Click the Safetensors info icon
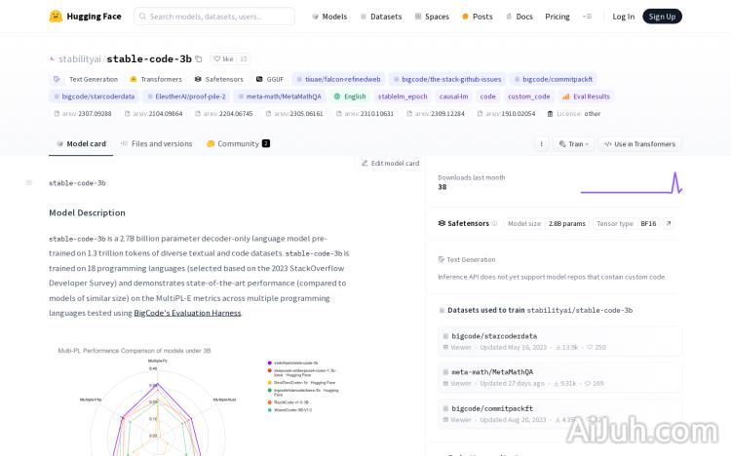This screenshot has width=731, height=456. [495, 223]
